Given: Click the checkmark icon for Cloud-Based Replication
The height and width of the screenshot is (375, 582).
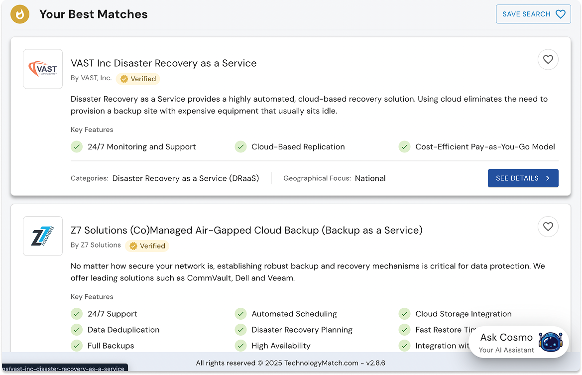Looking at the screenshot, I should coord(240,146).
